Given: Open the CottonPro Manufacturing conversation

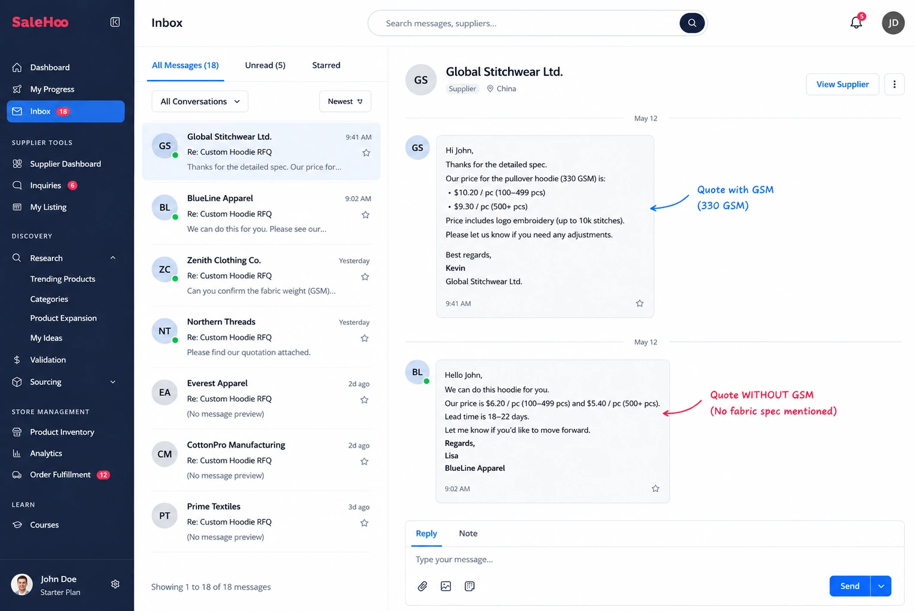Looking at the screenshot, I should click(x=261, y=460).
